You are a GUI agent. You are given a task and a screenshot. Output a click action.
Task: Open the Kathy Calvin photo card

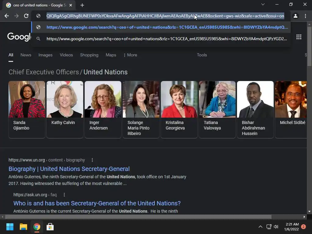pyautogui.click(x=65, y=109)
